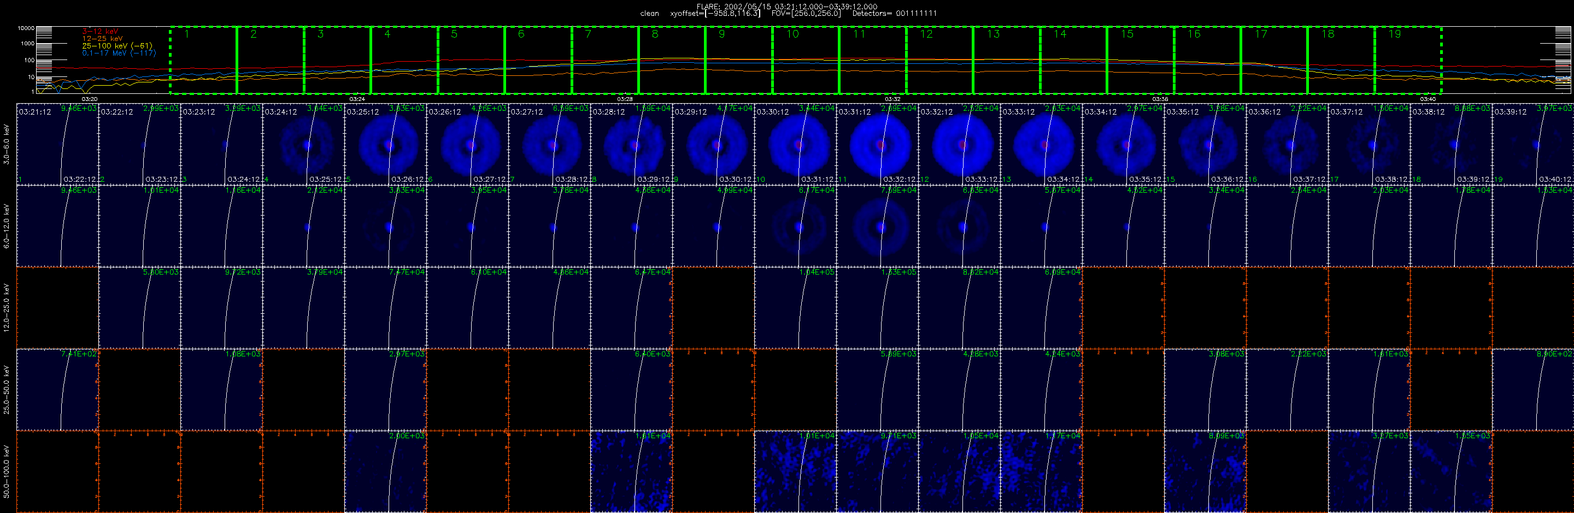Click the '12.0-25.0 keV' row label
This screenshot has width=1574, height=513.
(x=7, y=308)
